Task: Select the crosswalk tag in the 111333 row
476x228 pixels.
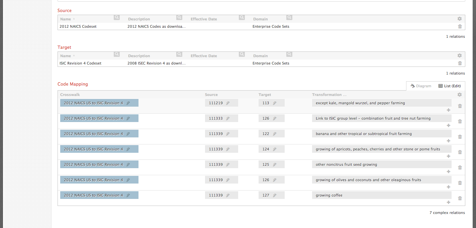Action: tap(99, 118)
